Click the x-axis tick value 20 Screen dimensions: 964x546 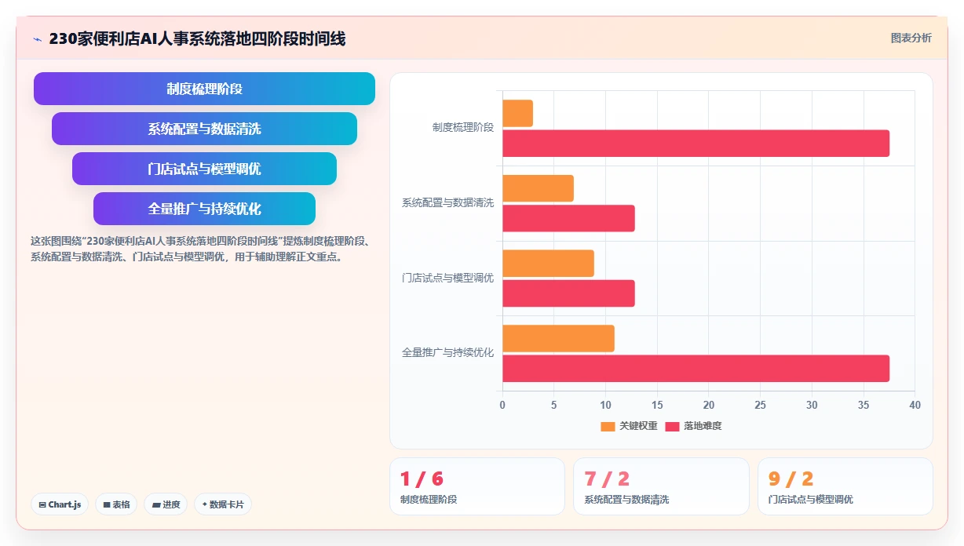click(x=709, y=405)
